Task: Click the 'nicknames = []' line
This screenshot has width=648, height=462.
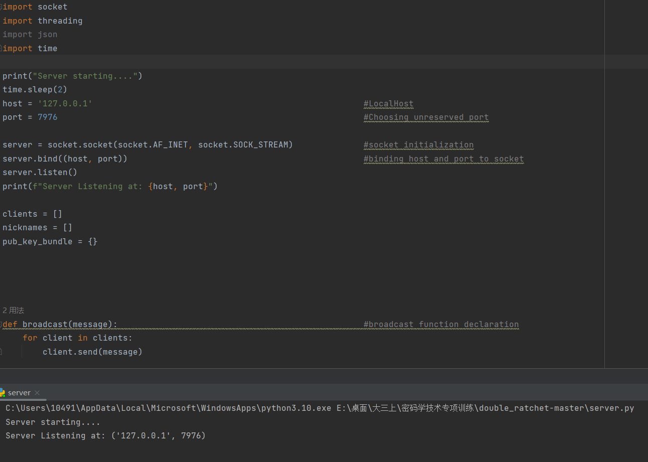Action: click(38, 228)
